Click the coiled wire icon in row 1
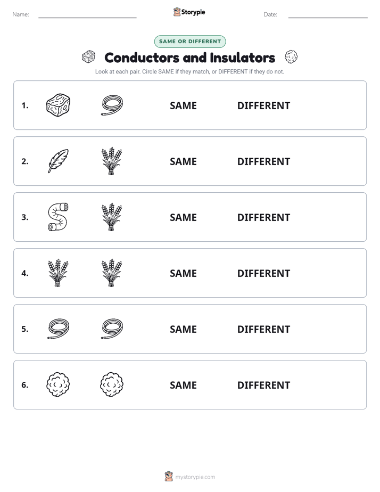Screen dimensions: 380x492 tap(112, 105)
